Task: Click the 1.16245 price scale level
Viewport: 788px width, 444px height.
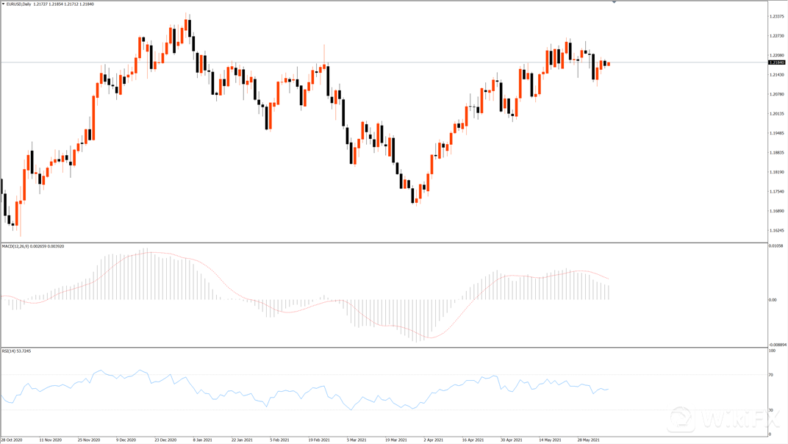Action: 776,231
